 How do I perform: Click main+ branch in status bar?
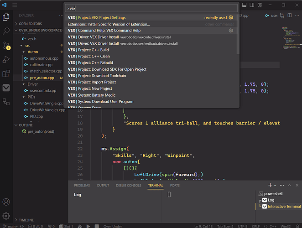point(11,226)
